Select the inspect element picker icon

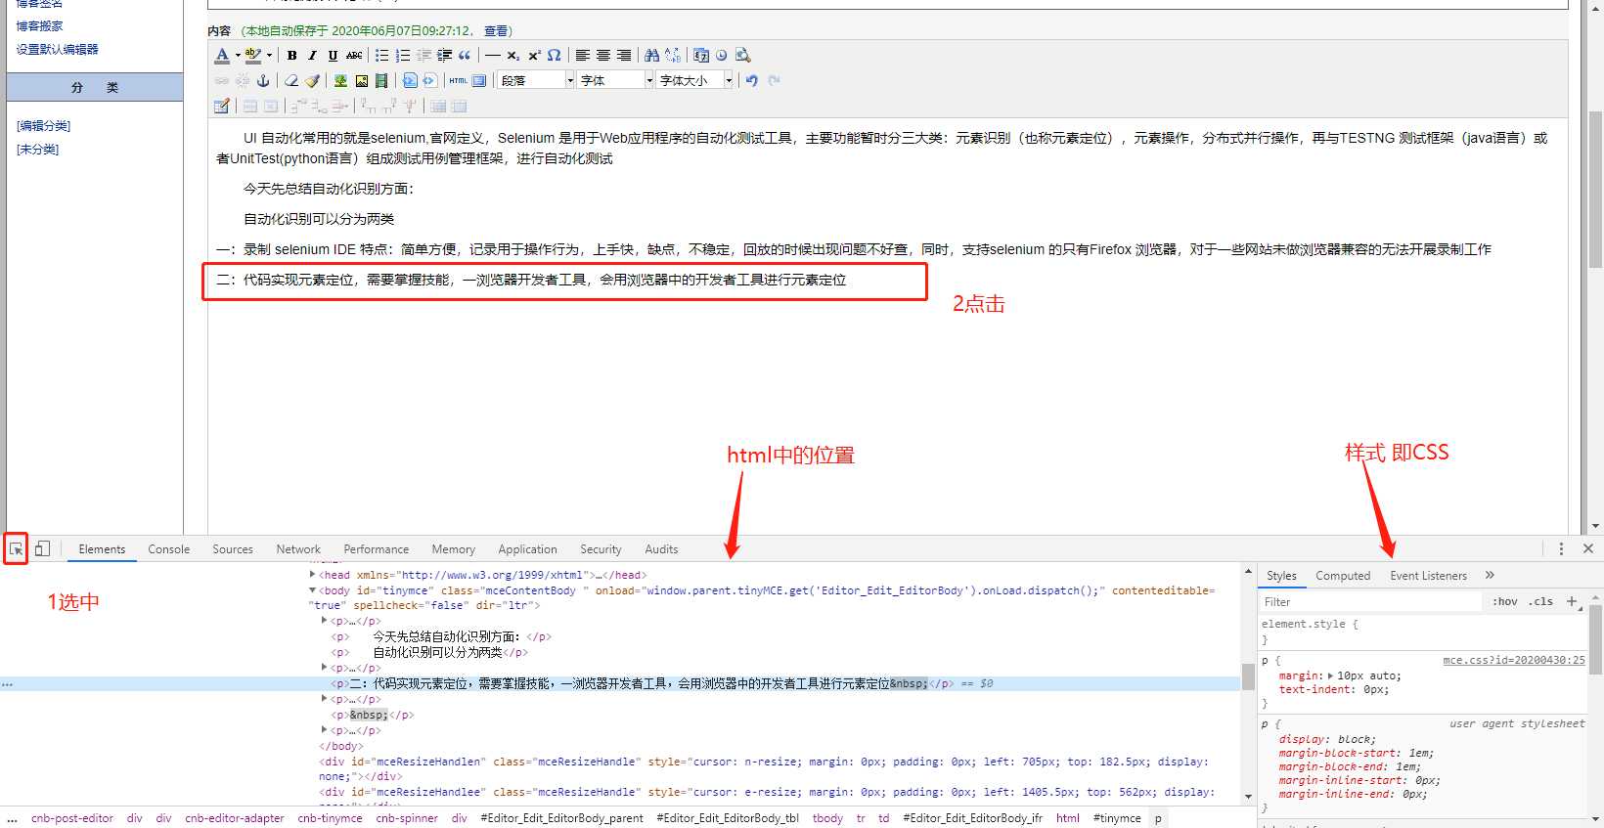pyautogui.click(x=16, y=549)
